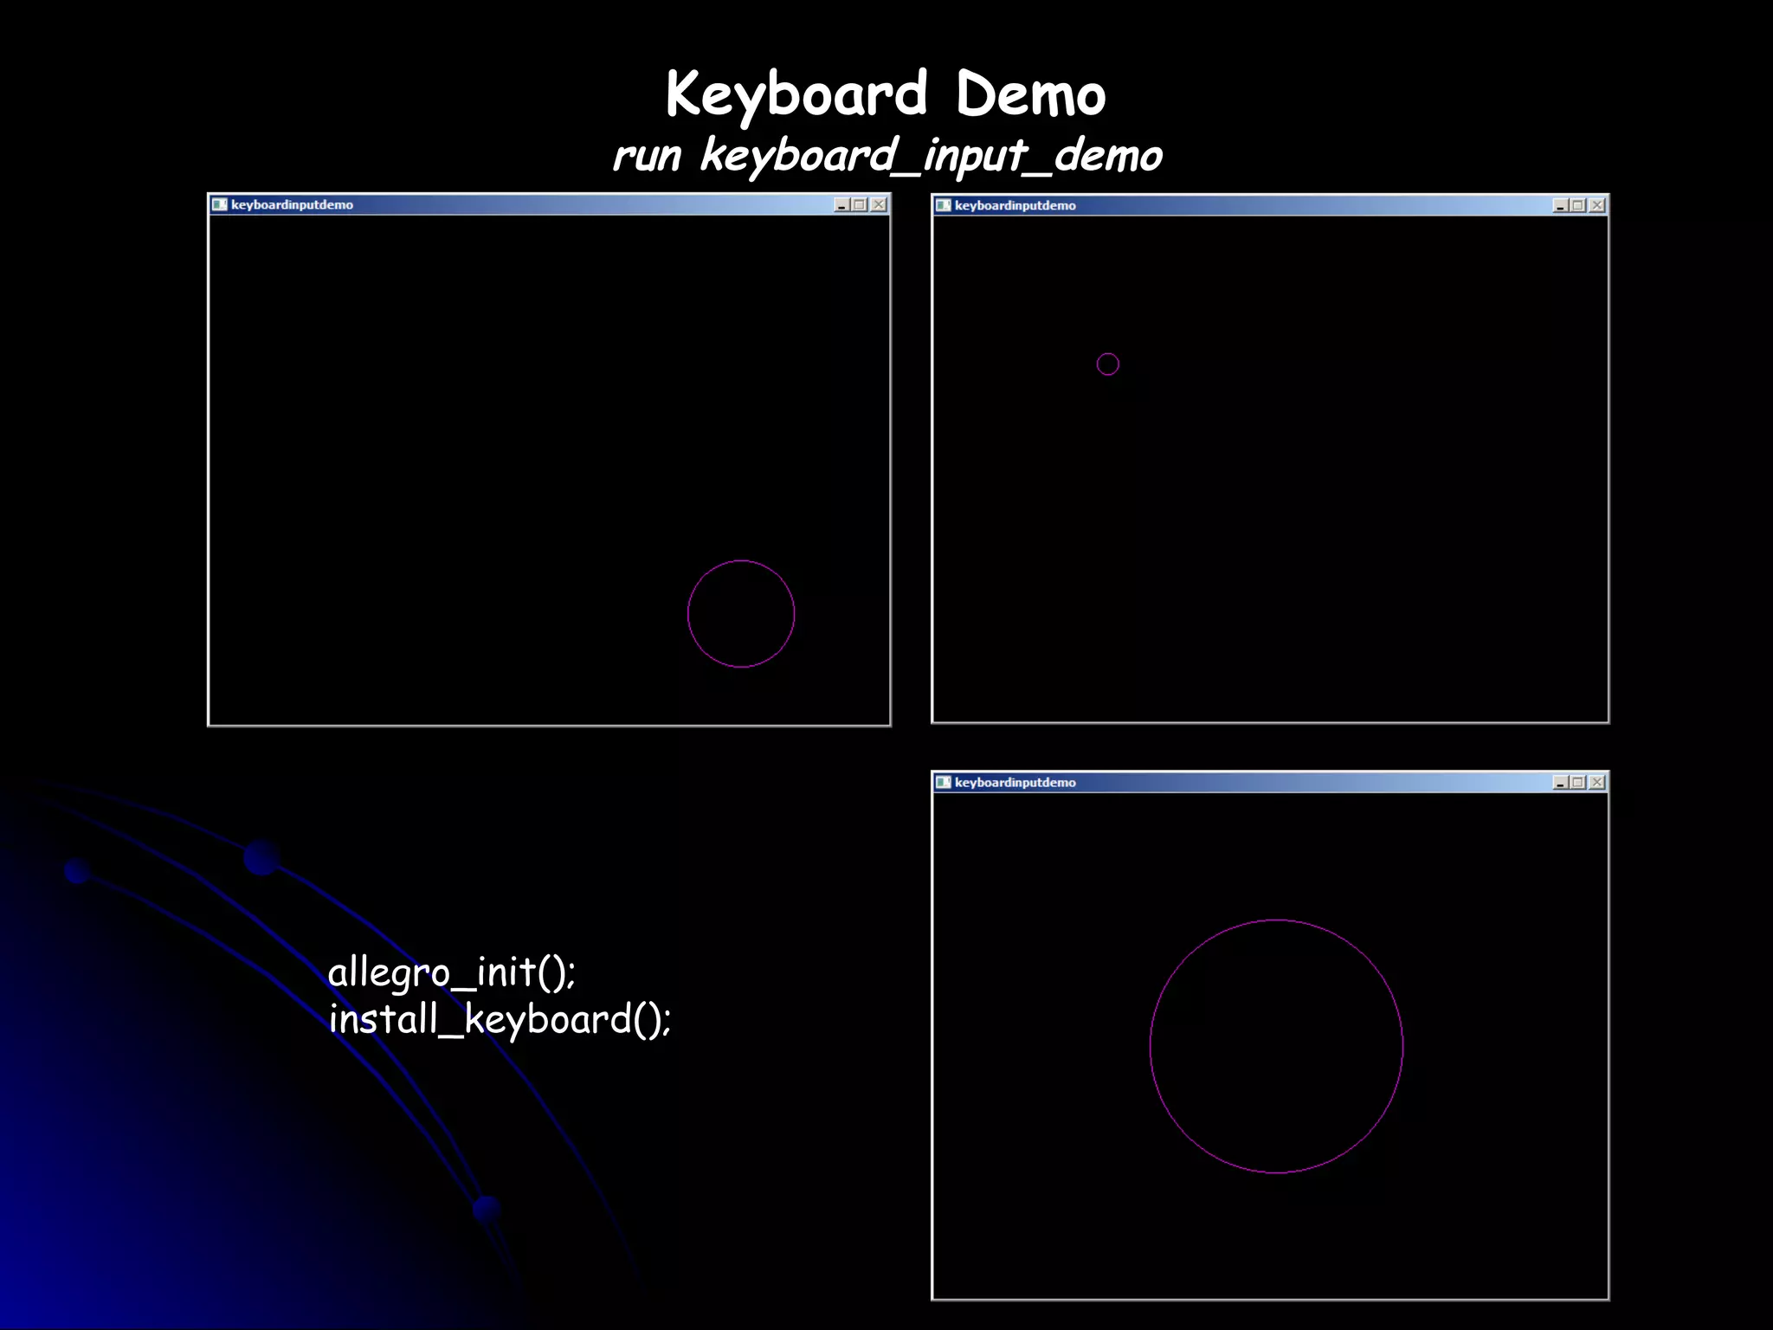1773x1330 pixels.
Task: Click the 'Keyboard Demo' slide heading
Action: 886,94
